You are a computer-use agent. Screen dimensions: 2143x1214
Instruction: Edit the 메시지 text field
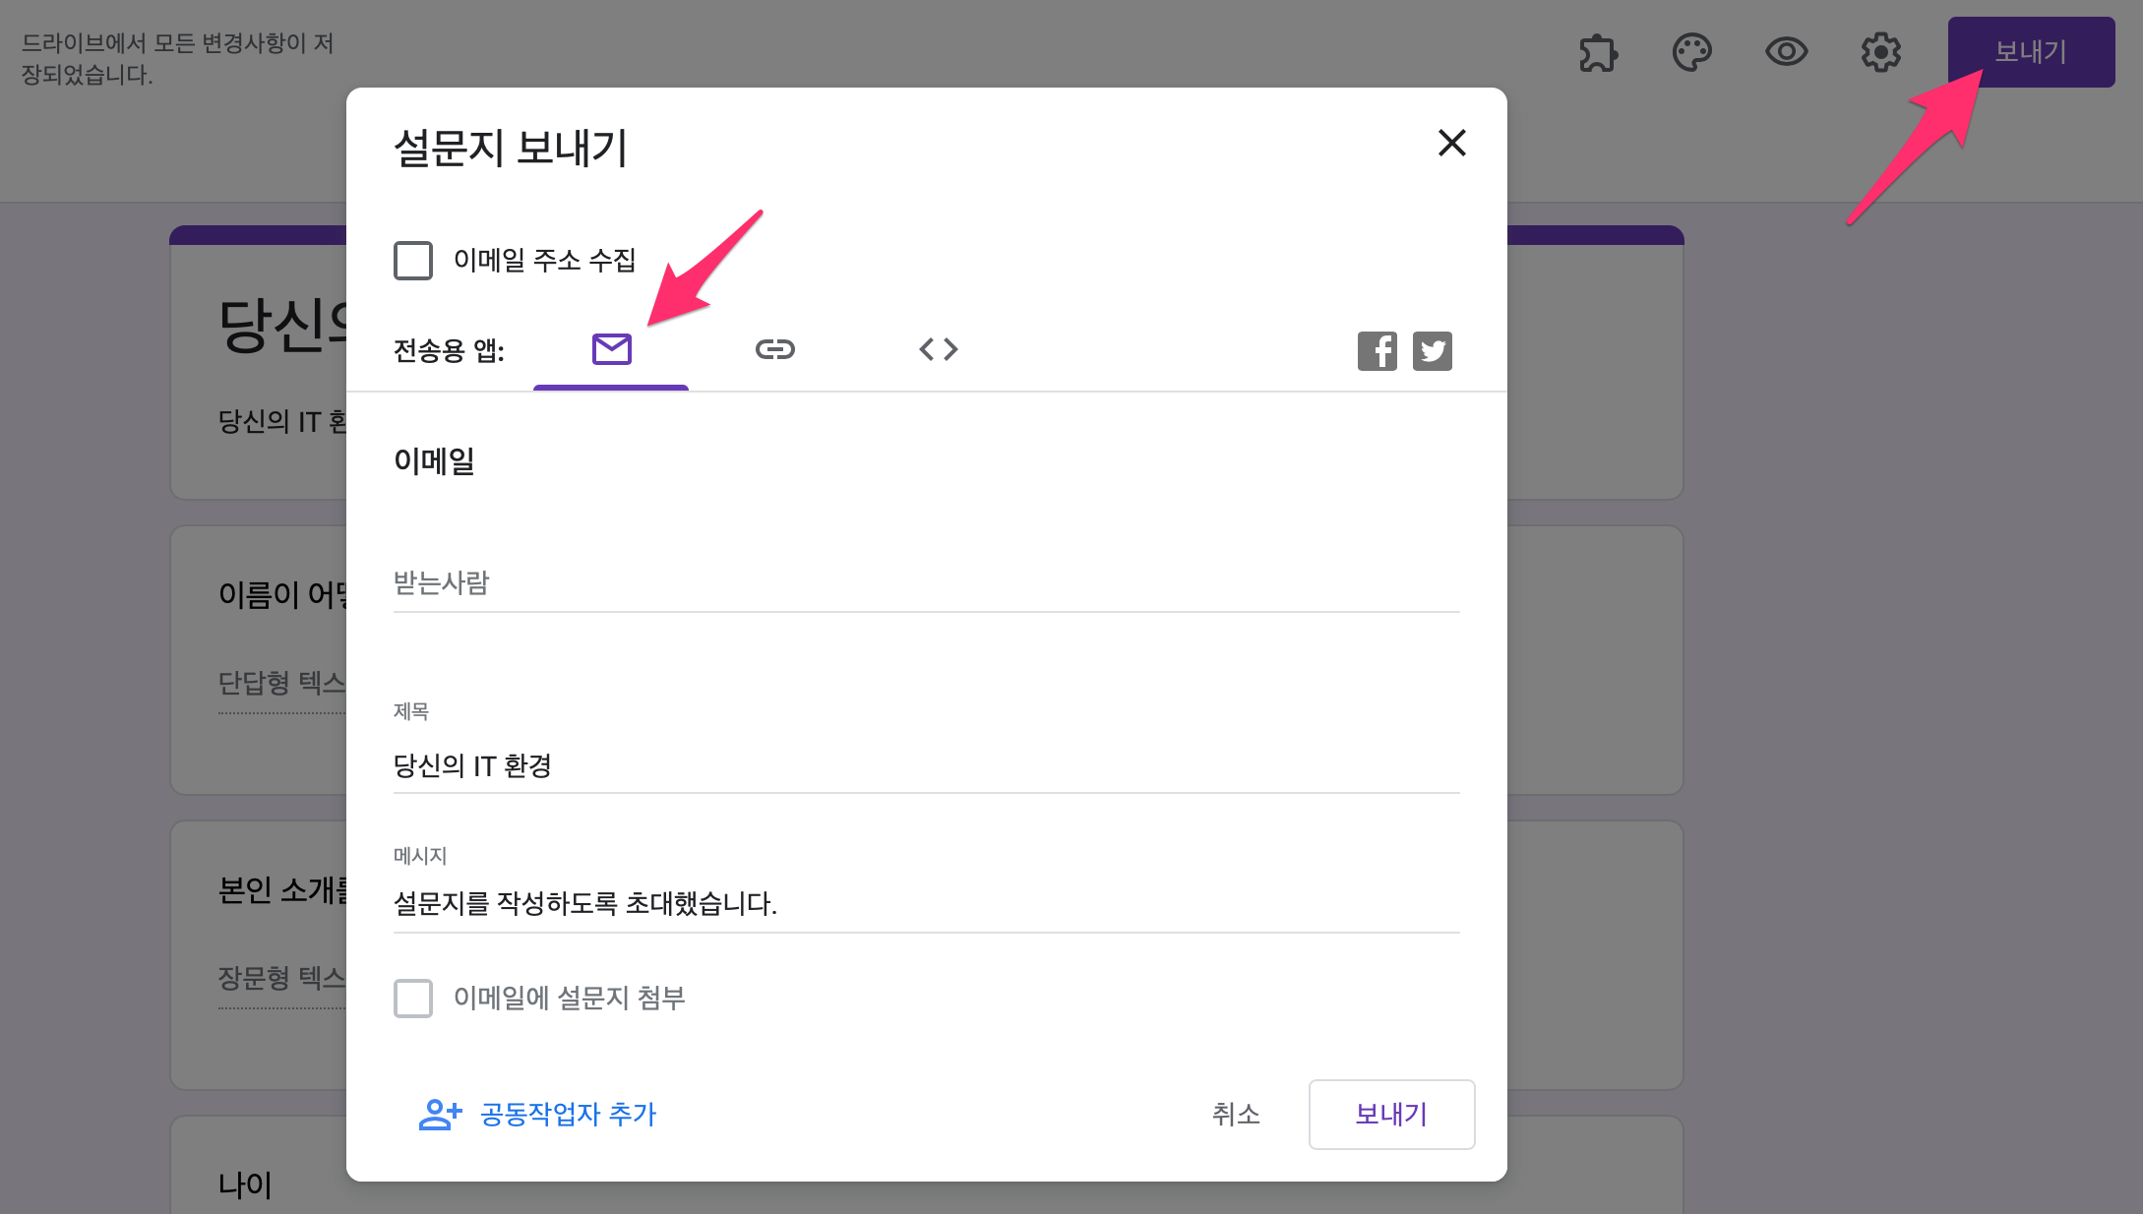[925, 903]
